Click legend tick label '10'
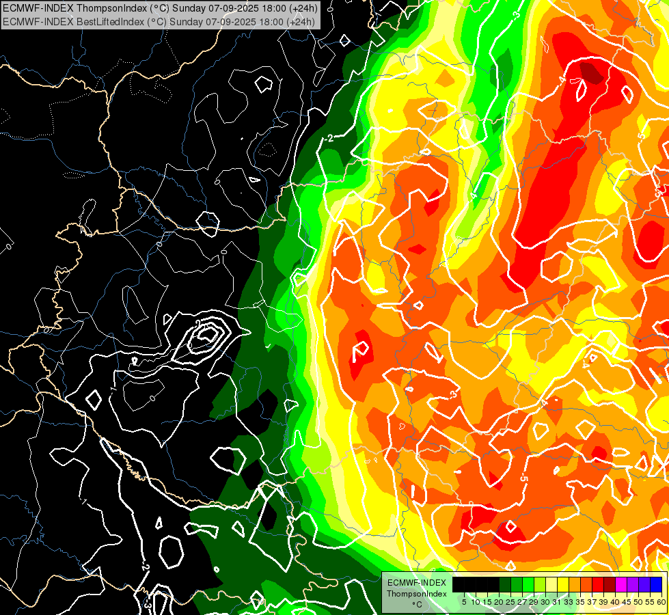The height and width of the screenshot is (615, 669). click(476, 602)
